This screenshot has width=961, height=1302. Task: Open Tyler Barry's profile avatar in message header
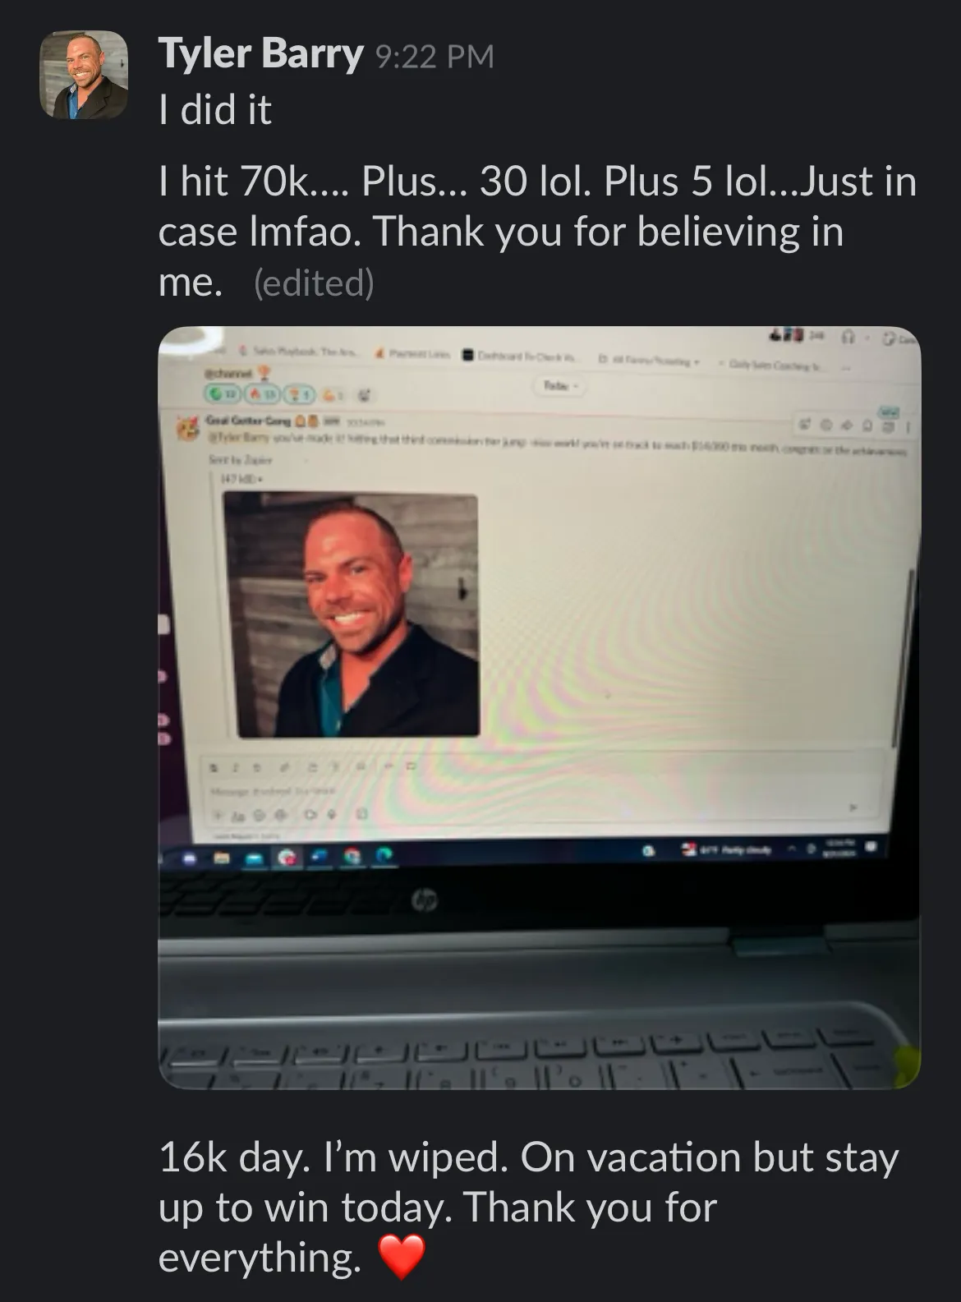84,75
